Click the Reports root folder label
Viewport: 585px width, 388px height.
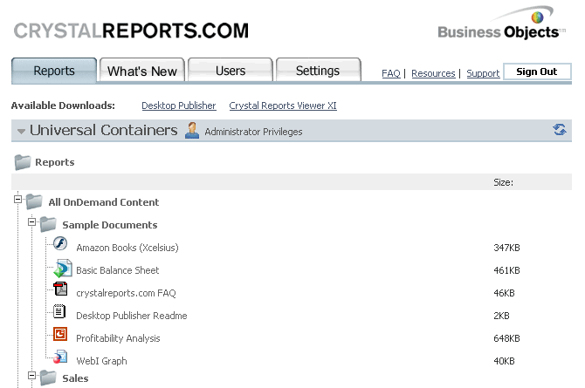[55, 162]
